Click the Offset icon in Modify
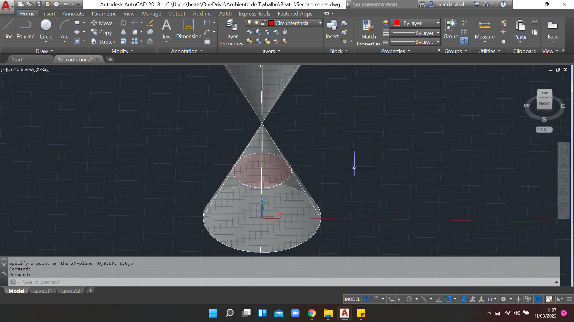Screen dimensions: 574x322 tap(150, 41)
